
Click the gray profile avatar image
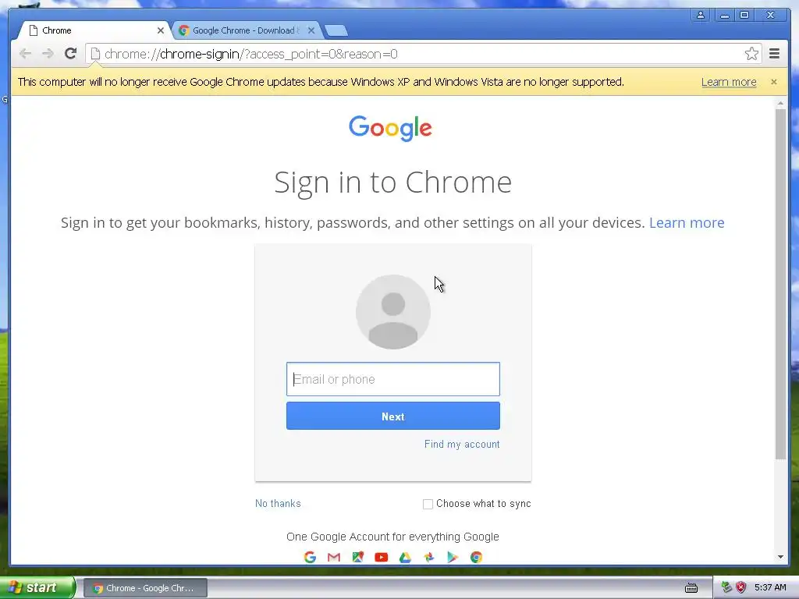pos(393,312)
